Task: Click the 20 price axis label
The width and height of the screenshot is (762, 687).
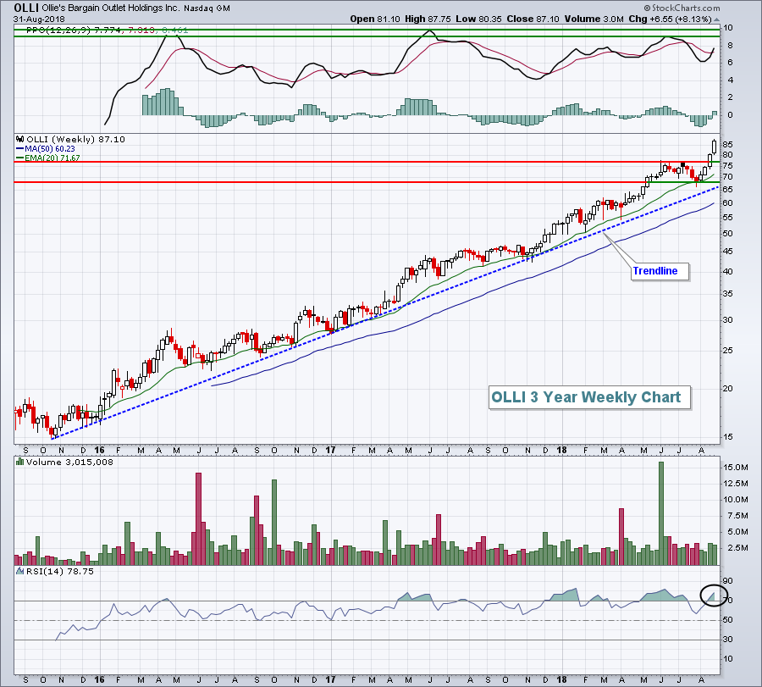Action: pyautogui.click(x=727, y=389)
